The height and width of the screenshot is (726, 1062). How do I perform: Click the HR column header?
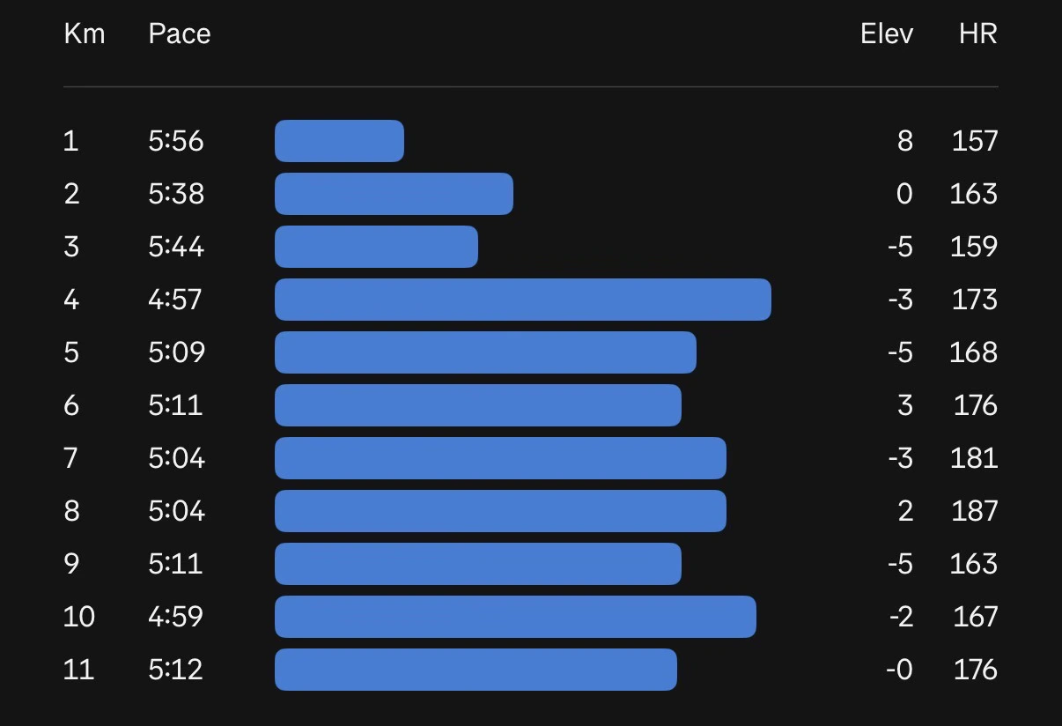coord(977,34)
